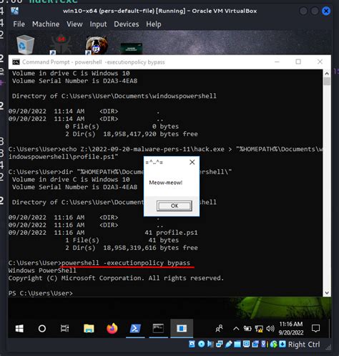Click the profile.ps1 file name in listing
This screenshot has width=339, height=356.
click(x=177, y=233)
